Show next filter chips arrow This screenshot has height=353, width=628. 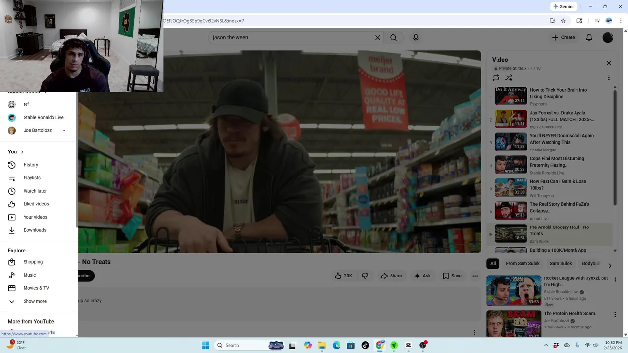click(x=610, y=265)
